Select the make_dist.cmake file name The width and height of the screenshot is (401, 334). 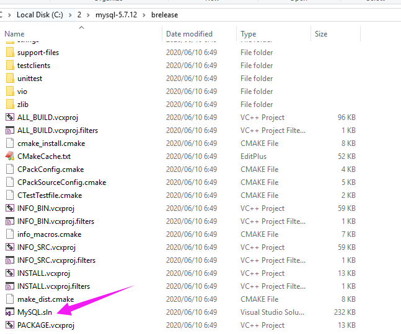[45, 299]
